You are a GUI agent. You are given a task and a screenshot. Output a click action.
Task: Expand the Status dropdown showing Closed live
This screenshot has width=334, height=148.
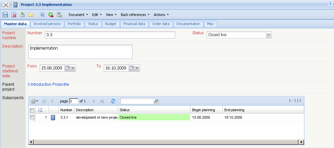point(269,35)
